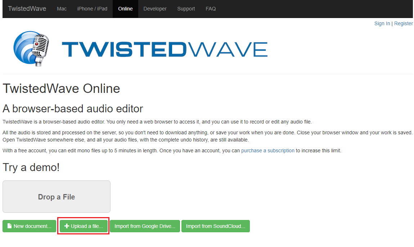This screenshot has height=247, width=414.
Task: Open the Support menu item
Action: tap(186, 9)
